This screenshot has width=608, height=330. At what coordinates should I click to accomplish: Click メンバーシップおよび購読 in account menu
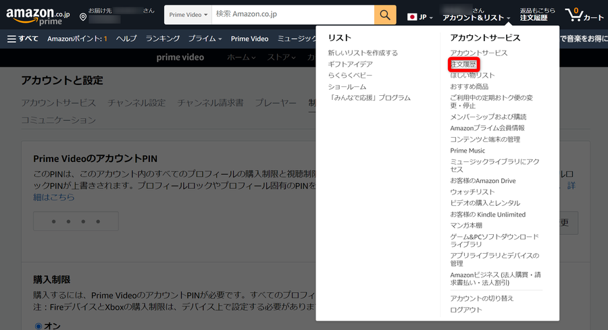[488, 117]
